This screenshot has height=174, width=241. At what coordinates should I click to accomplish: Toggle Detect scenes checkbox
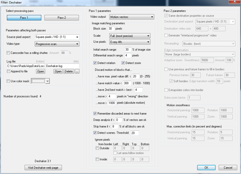pyautogui.click(x=95, y=133)
